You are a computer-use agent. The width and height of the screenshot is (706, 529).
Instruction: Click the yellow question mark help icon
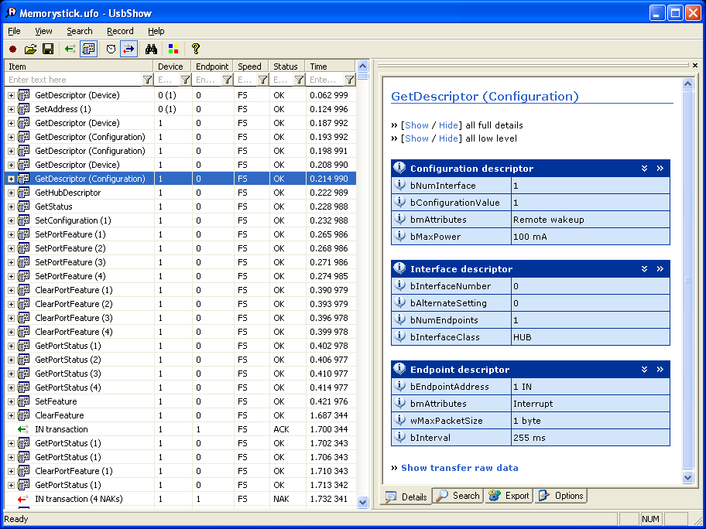[196, 49]
